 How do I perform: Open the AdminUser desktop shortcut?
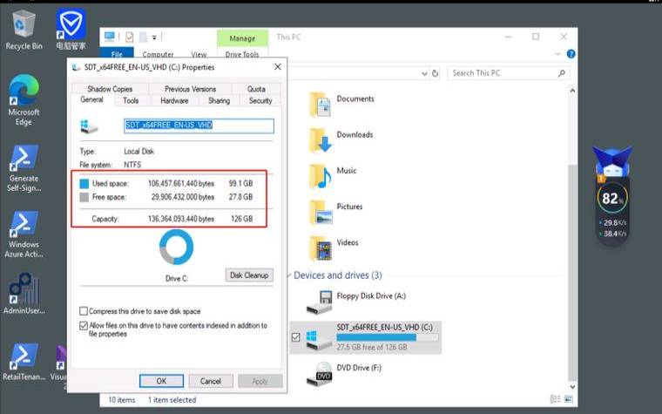[24, 293]
